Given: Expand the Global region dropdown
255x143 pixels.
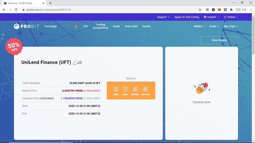Looking at the screenshot, I should (x=231, y=17).
